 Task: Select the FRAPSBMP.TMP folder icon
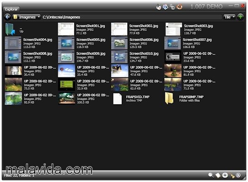click(x=169, y=98)
